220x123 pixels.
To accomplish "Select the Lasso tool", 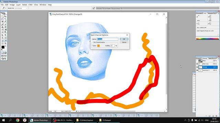I will click(x=2, y=19).
